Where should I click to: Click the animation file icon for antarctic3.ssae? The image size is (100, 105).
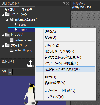pos(11,19)
